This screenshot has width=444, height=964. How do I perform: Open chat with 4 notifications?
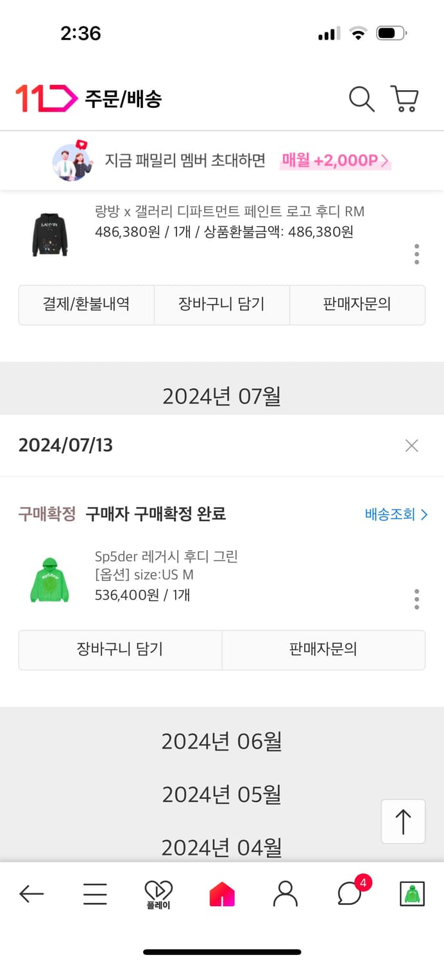(x=350, y=893)
